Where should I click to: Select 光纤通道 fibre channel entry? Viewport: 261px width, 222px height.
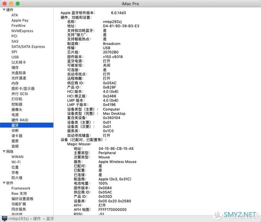pyautogui.click(x=19, y=78)
